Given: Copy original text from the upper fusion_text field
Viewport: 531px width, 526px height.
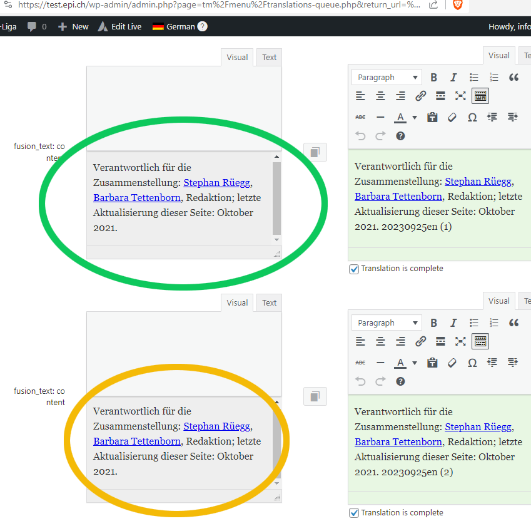Looking at the screenshot, I should (315, 152).
